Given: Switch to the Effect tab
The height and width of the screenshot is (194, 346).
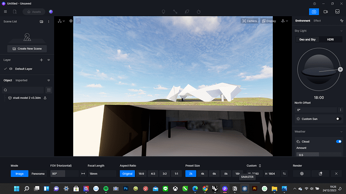Looking at the screenshot, I should point(317,20).
